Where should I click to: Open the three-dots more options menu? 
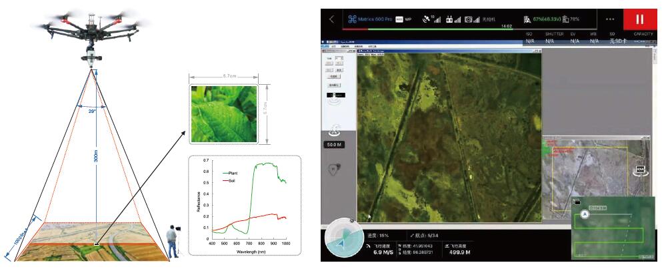click(x=610, y=19)
